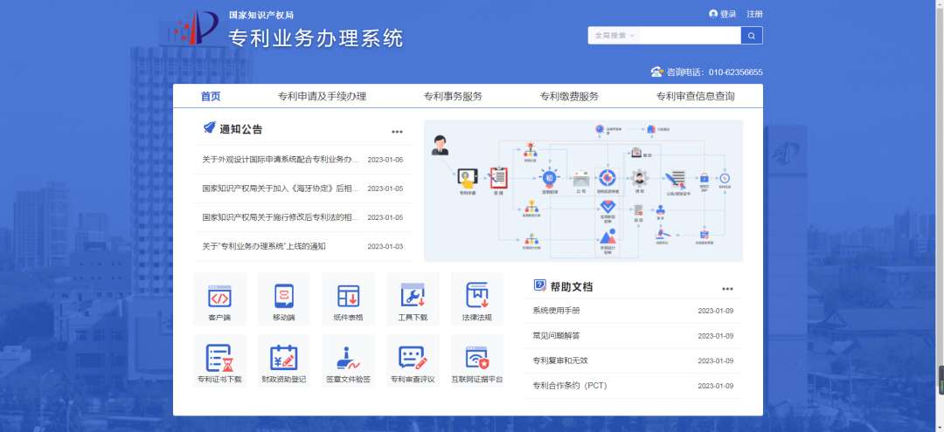Open the 工具下载 tool download tile
The image size is (944, 432).
[x=413, y=299]
